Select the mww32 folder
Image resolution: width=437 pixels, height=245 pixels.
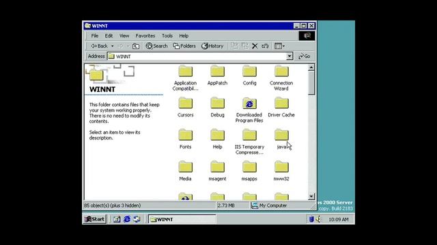pos(281,171)
